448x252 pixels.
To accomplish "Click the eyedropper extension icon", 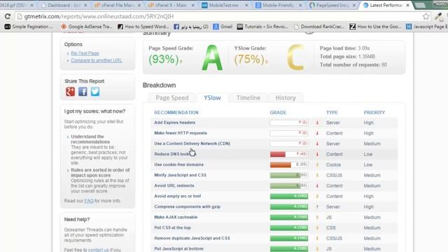I will [x=438, y=16].
